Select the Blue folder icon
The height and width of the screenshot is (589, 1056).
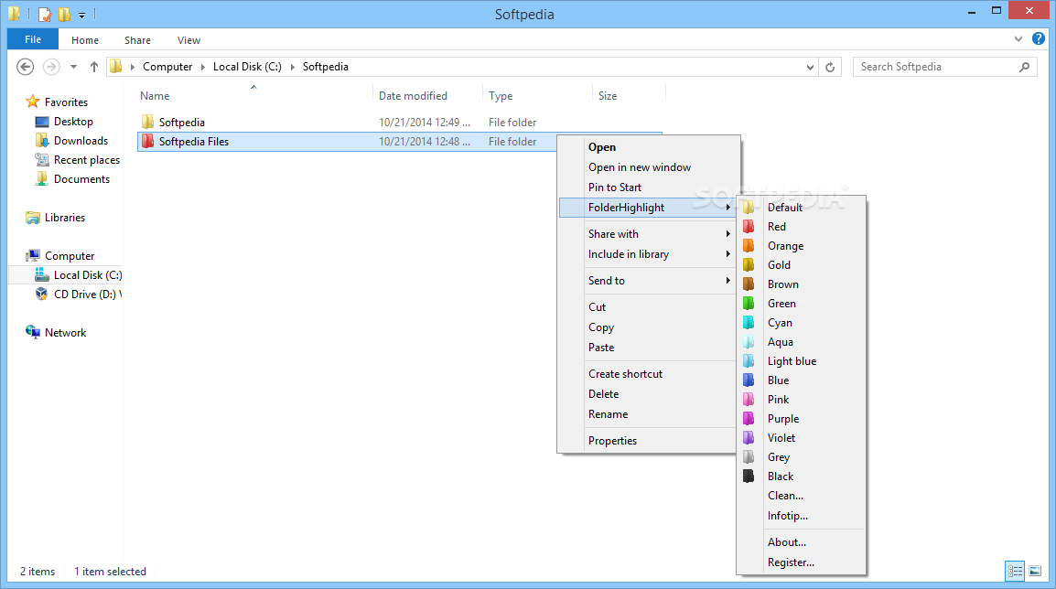749,380
